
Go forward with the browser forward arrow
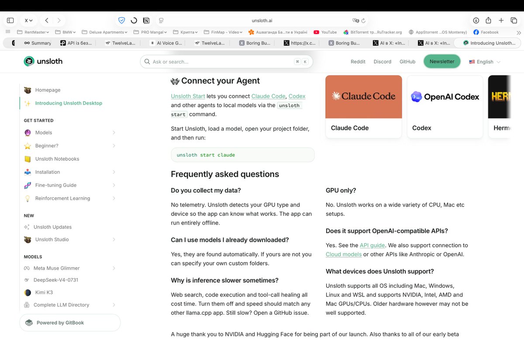[59, 20]
